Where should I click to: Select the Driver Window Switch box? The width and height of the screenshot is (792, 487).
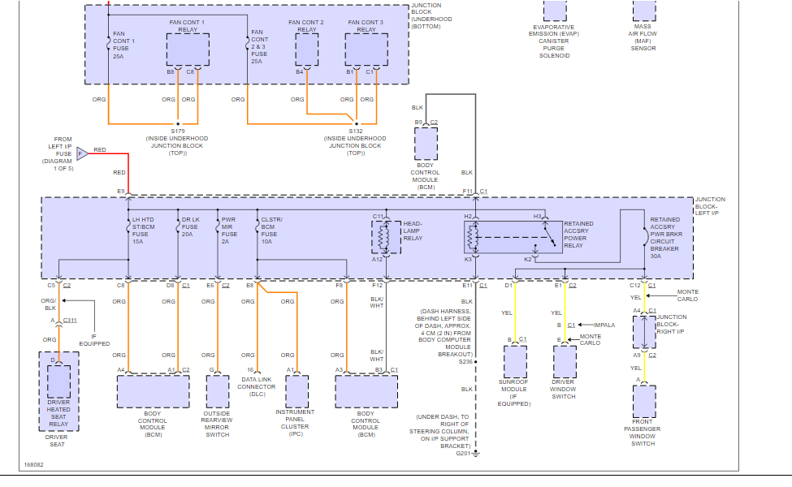click(x=565, y=361)
